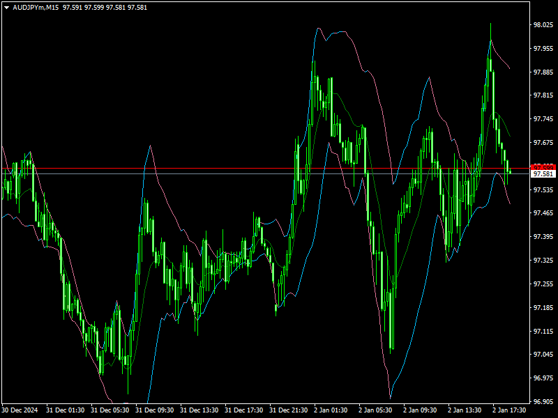Select the tallest green candle near 98.025
Screen dimensions: 558x418
490,49
